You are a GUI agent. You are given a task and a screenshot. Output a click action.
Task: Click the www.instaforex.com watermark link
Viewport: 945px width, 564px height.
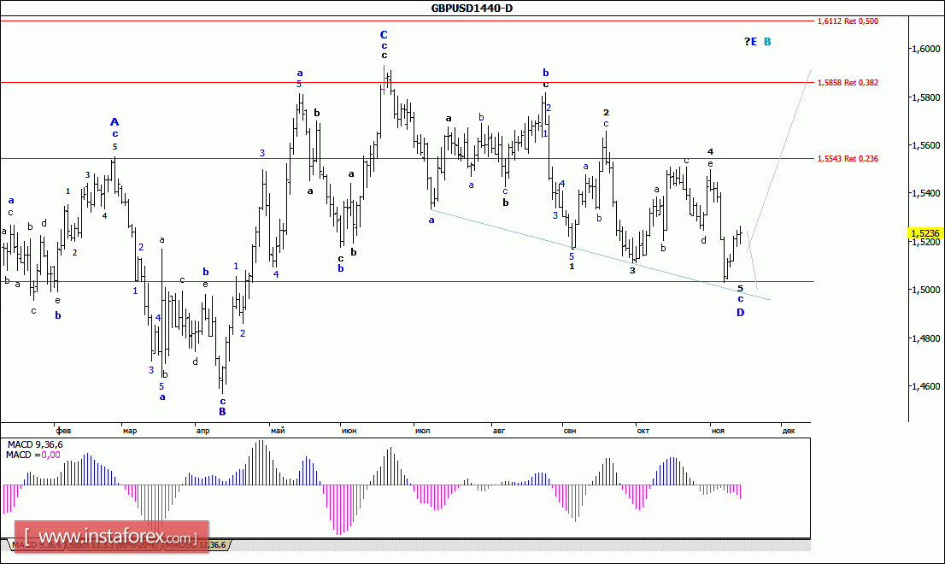(x=109, y=538)
